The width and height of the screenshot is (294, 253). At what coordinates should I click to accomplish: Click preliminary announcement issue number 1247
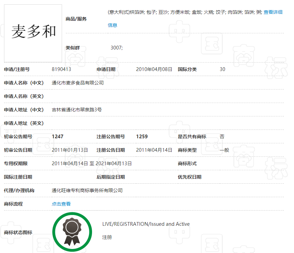[x=57, y=137]
